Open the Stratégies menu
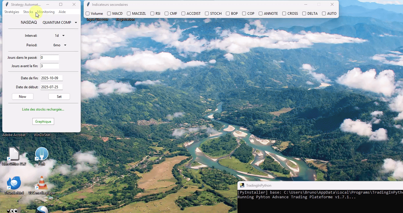Viewport: 403px width, 213px height. coord(12,12)
